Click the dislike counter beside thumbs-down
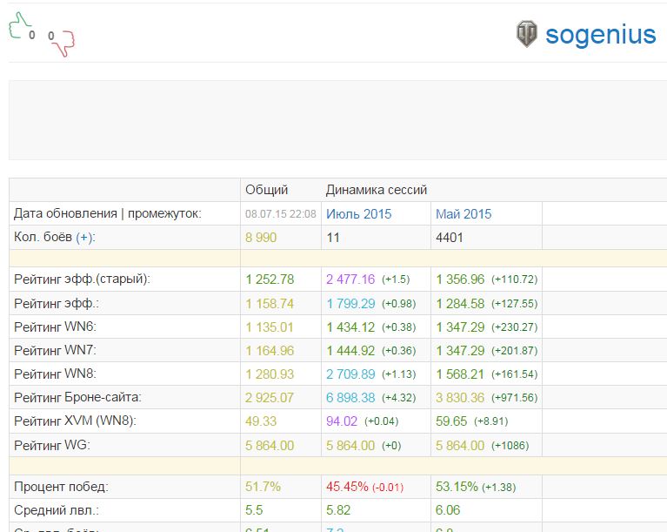The image size is (667, 532). [51, 36]
